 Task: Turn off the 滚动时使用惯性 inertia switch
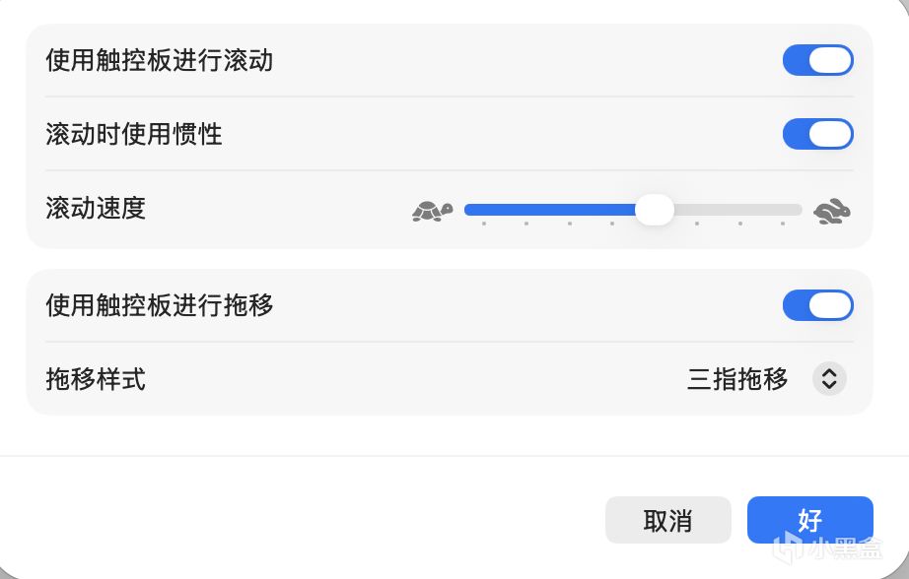(817, 133)
